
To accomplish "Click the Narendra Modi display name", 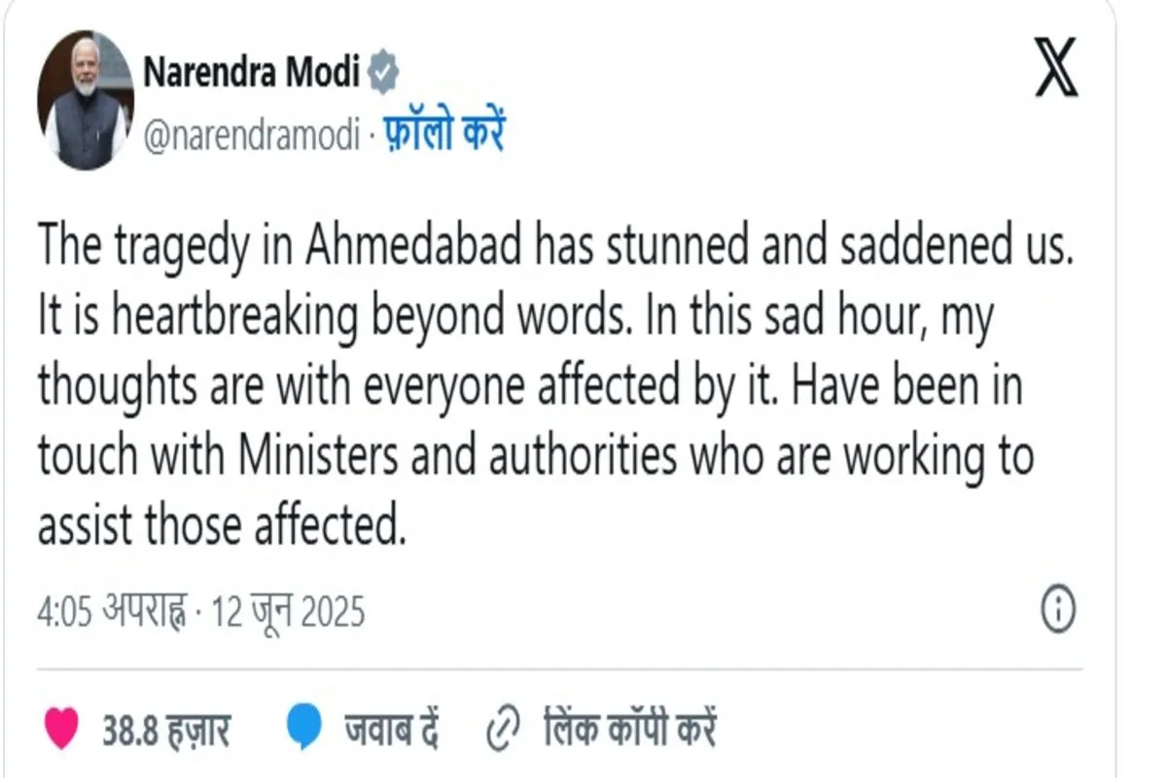I will click(x=254, y=68).
